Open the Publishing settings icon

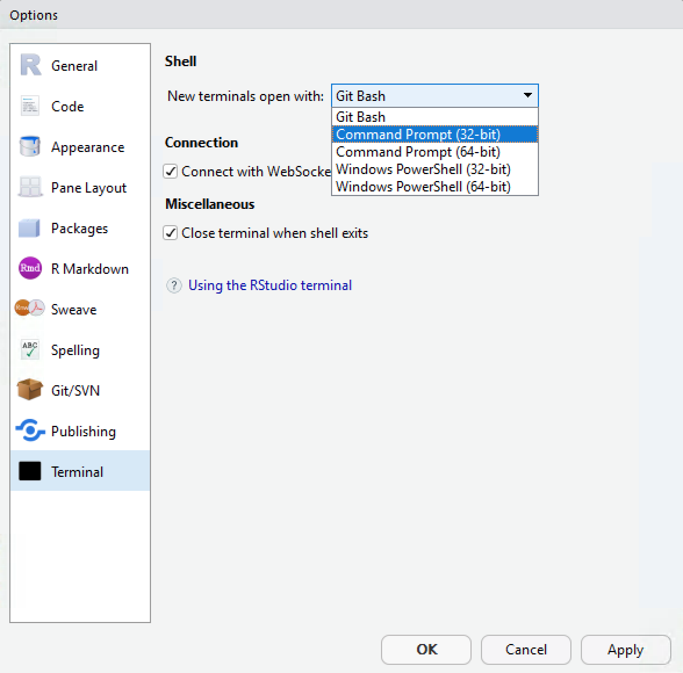(x=29, y=431)
